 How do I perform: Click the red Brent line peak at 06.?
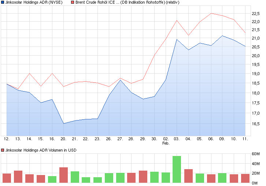211,14
